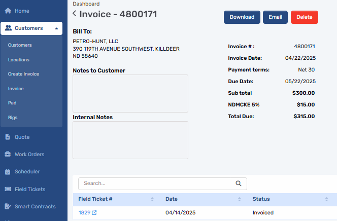Click the Field Tickets ticket icon
This screenshot has height=221, width=337.
pyautogui.click(x=8, y=189)
